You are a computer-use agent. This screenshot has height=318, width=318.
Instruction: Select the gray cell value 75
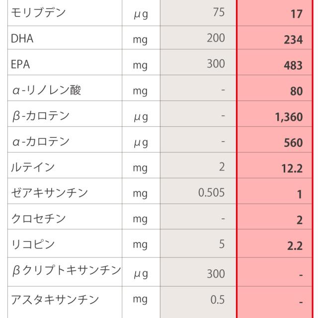(x=219, y=12)
